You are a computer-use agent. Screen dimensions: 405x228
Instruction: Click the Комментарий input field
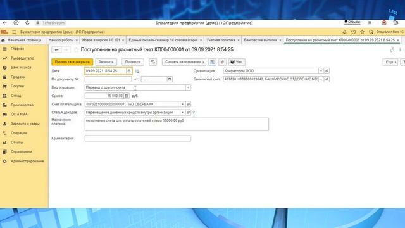138,138
